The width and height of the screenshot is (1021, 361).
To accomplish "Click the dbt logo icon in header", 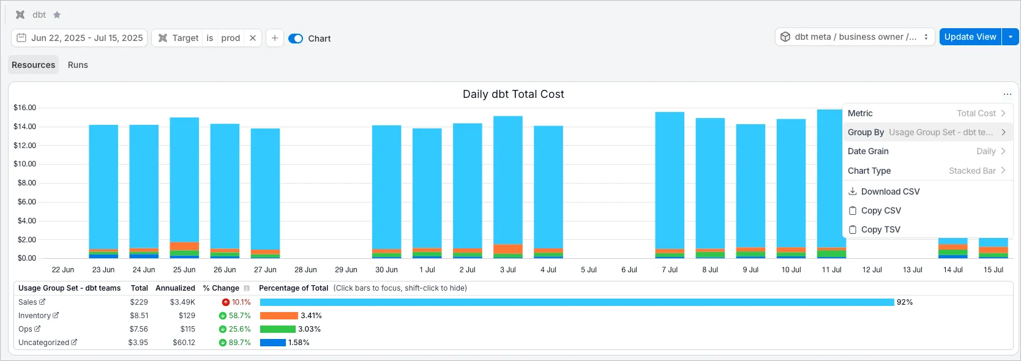I will [20, 15].
